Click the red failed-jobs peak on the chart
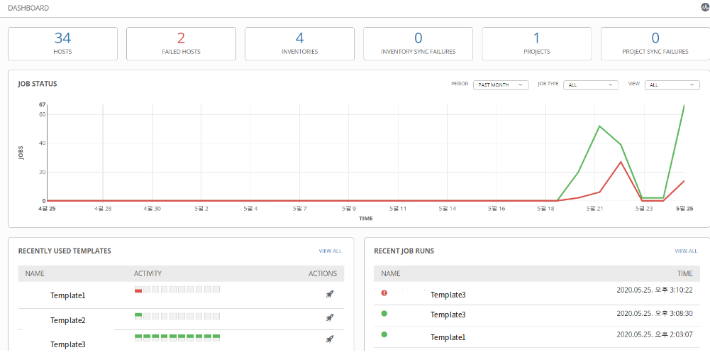The image size is (710, 355). (621, 162)
